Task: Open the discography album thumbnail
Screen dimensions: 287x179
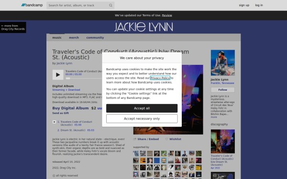Action: click(x=222, y=141)
